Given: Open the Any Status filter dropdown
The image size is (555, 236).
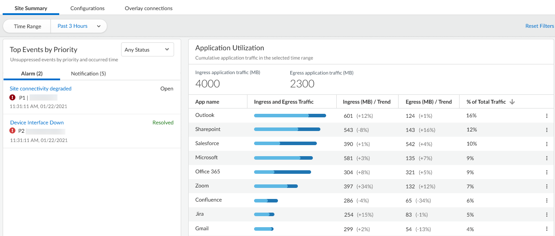Looking at the screenshot, I should point(147,50).
